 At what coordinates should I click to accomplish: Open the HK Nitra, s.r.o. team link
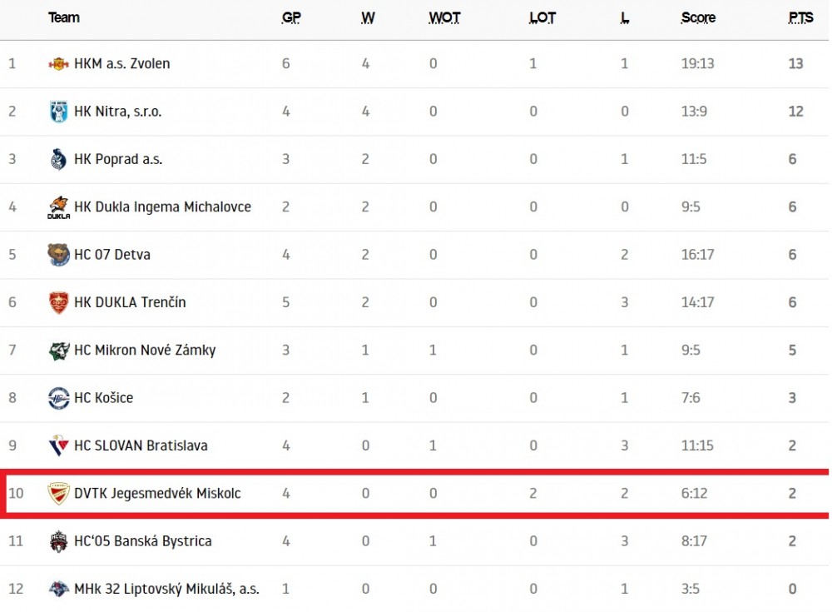tap(118, 112)
